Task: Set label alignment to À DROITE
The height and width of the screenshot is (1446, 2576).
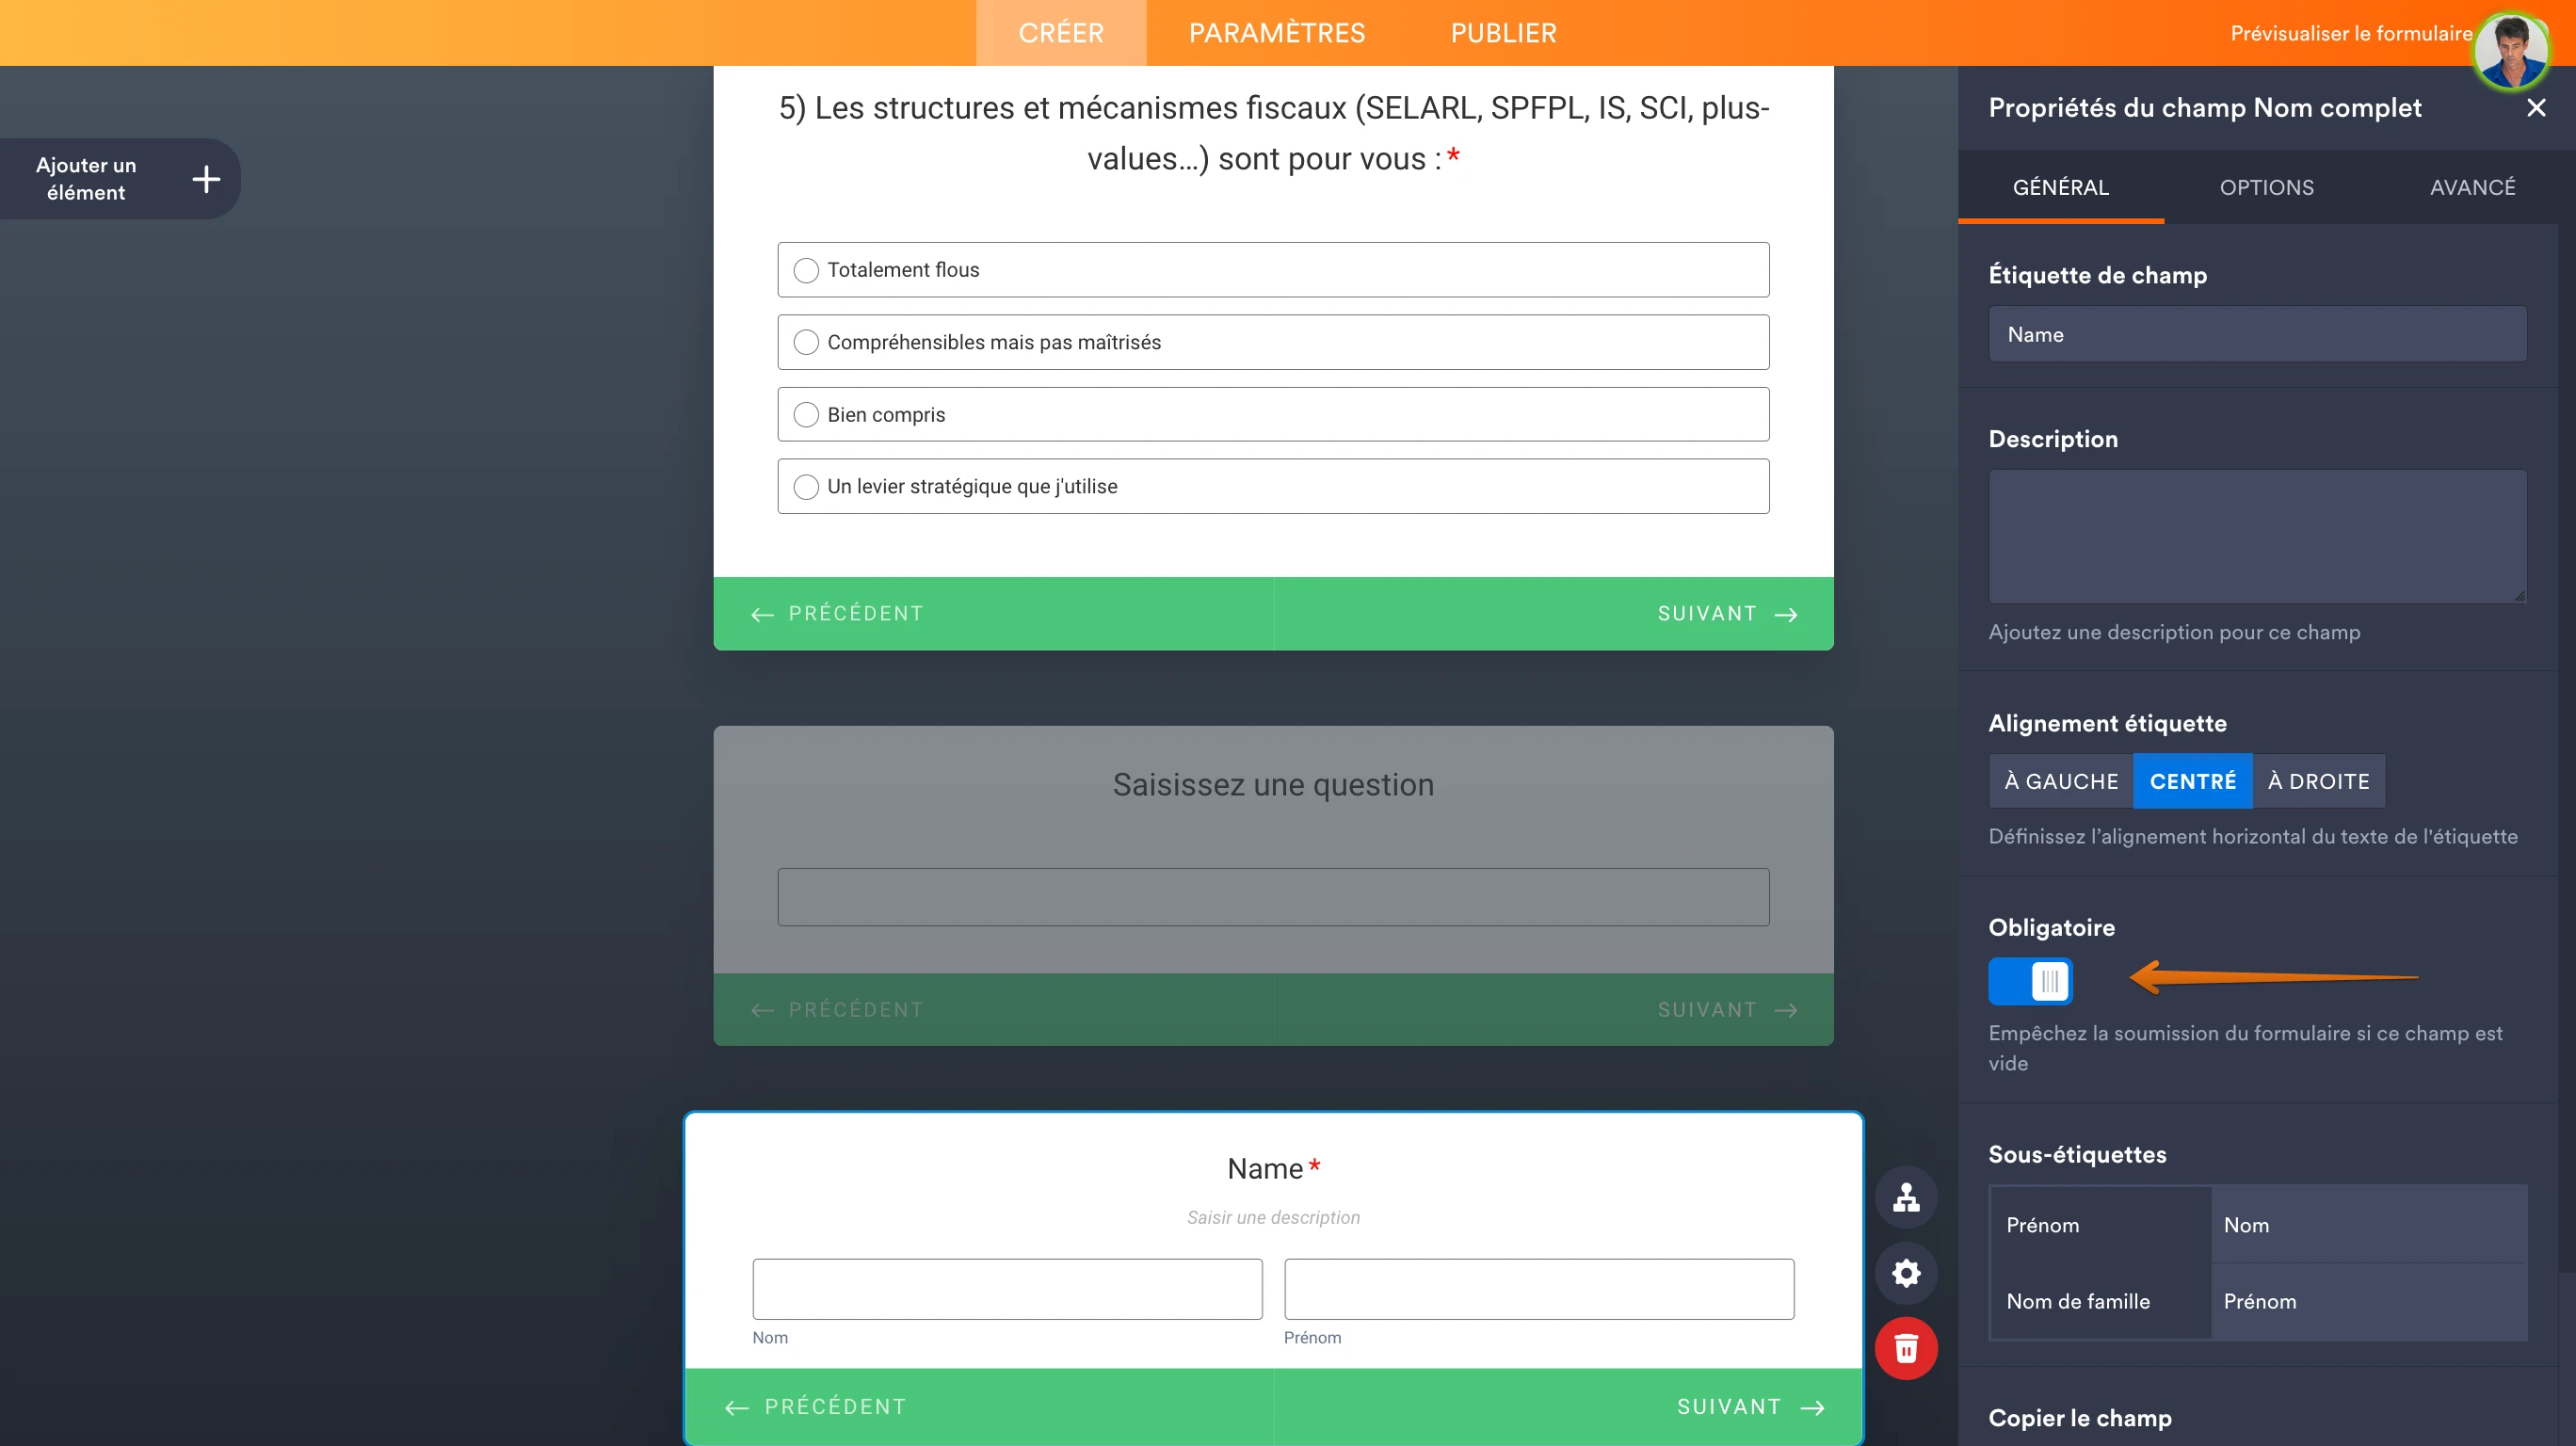Action: (x=2319, y=781)
